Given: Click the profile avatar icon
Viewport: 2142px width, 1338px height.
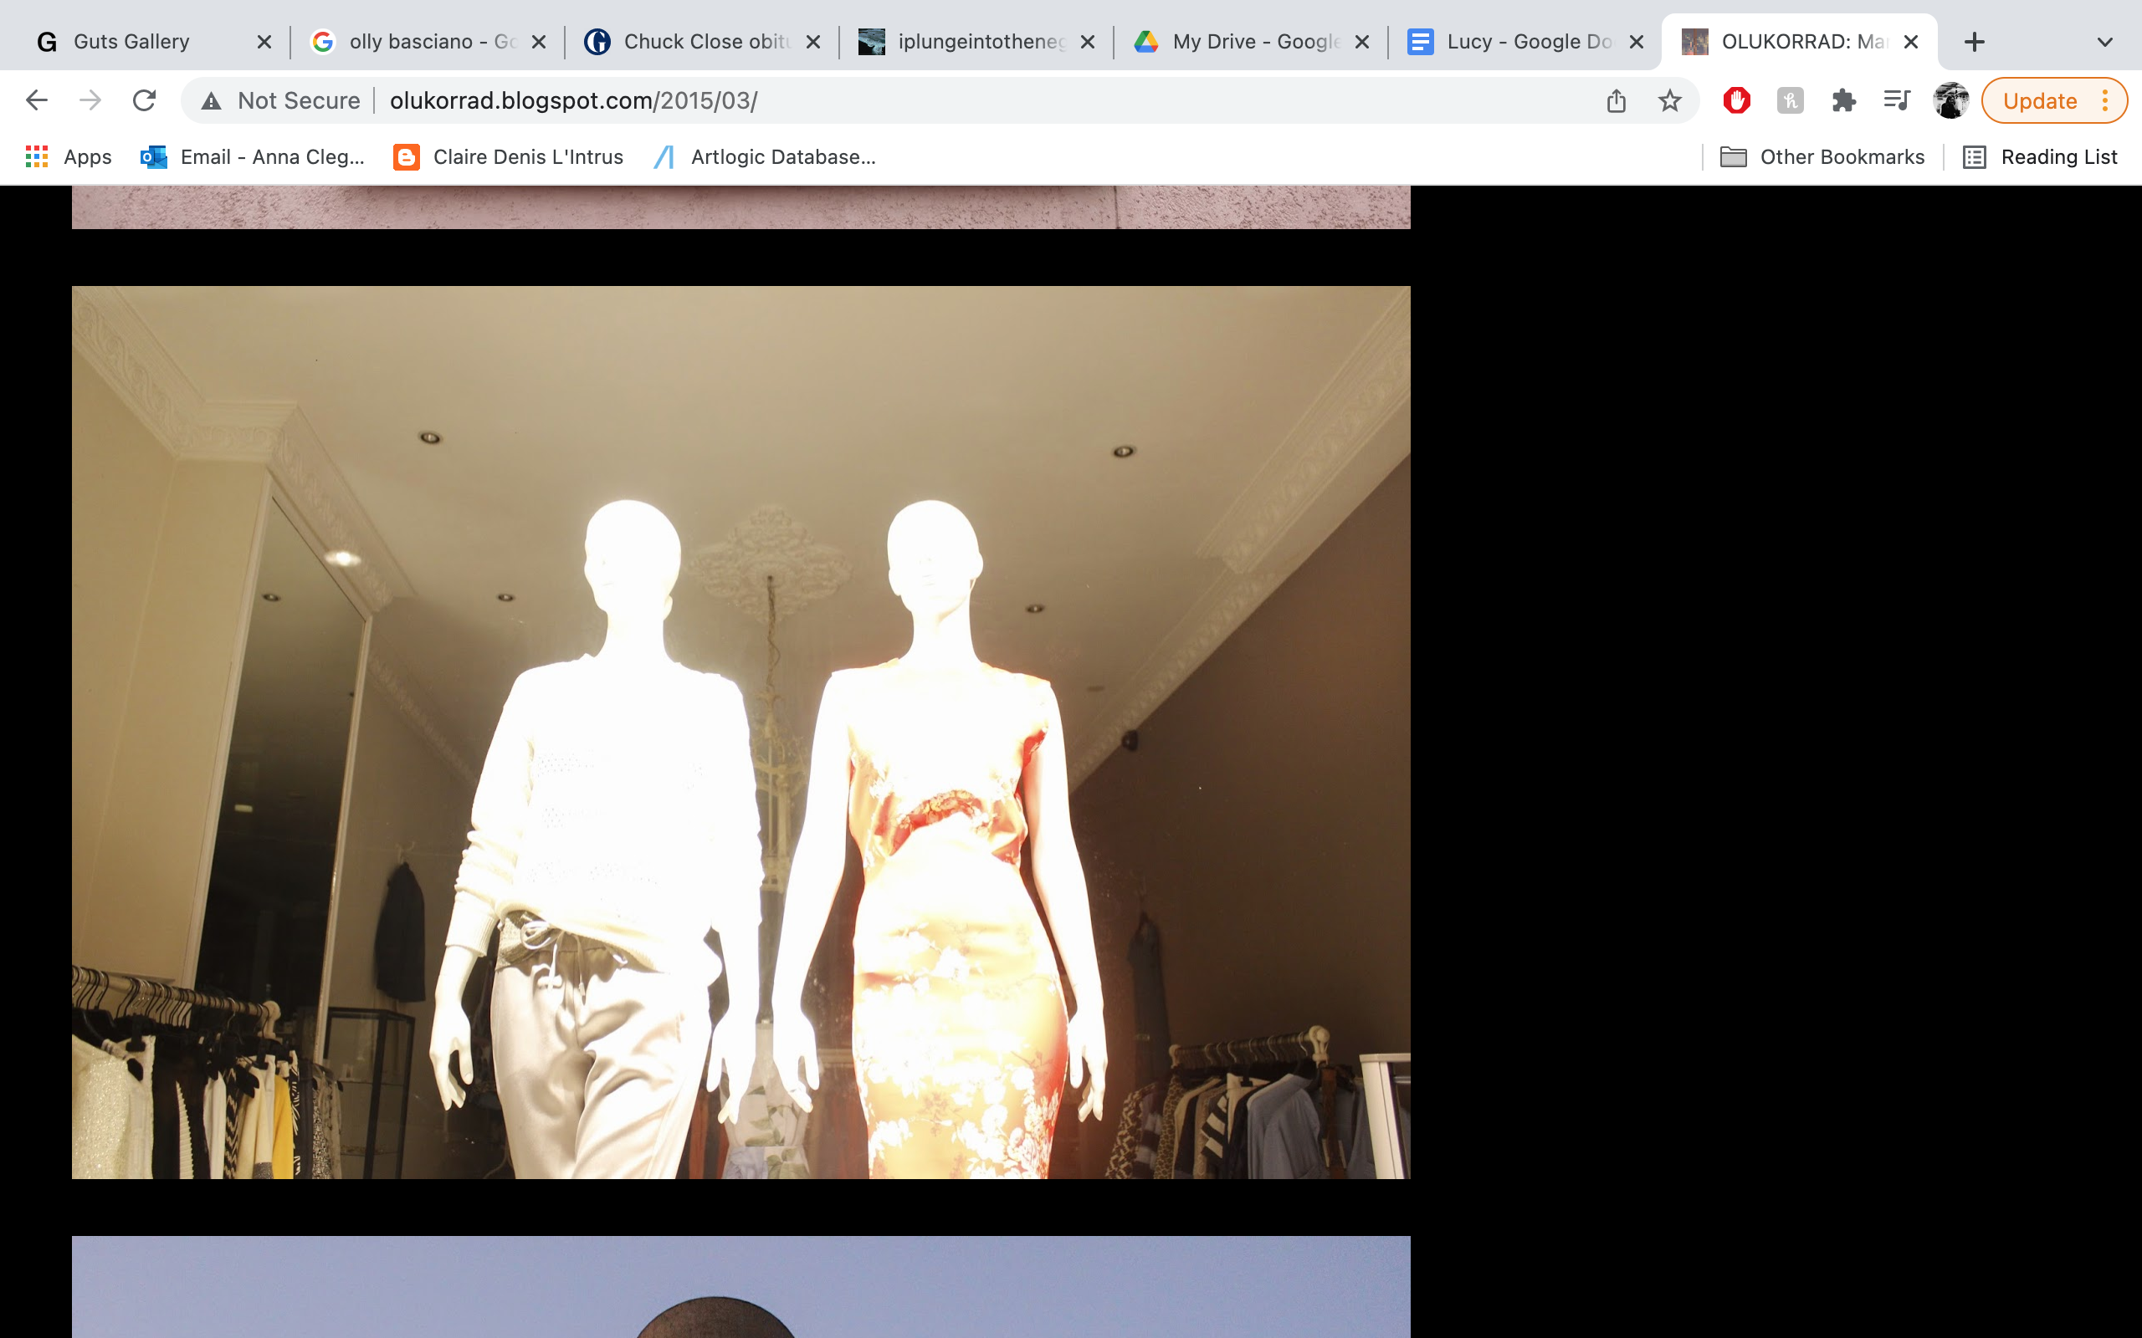Looking at the screenshot, I should tap(1950, 101).
